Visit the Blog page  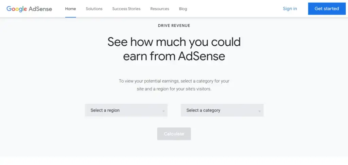(x=183, y=9)
